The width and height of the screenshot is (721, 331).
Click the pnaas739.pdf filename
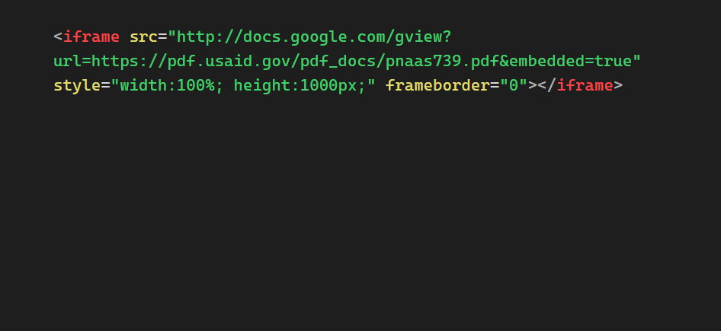click(x=442, y=61)
